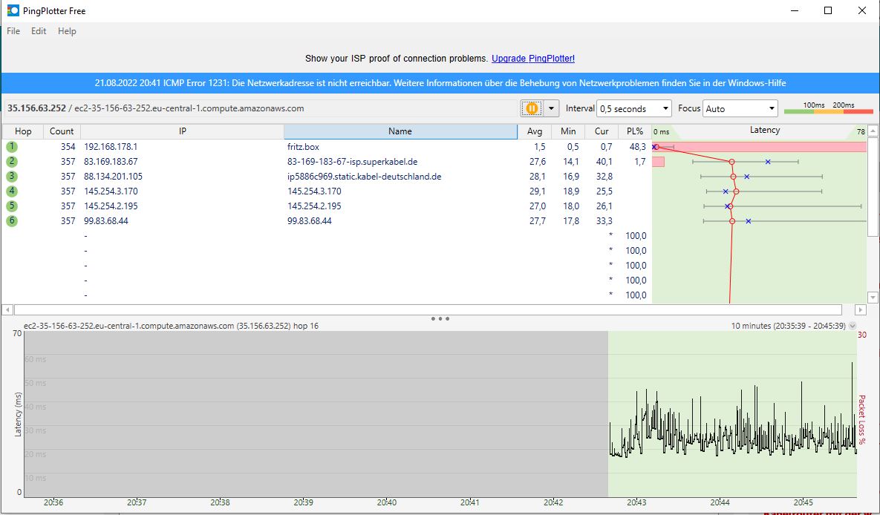880x515 pixels.
Task: Click the hop 3 circle icon
Action: click(12, 177)
